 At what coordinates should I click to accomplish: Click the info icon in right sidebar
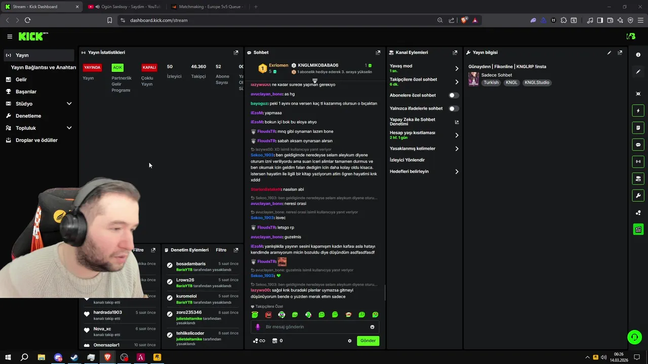click(x=638, y=55)
